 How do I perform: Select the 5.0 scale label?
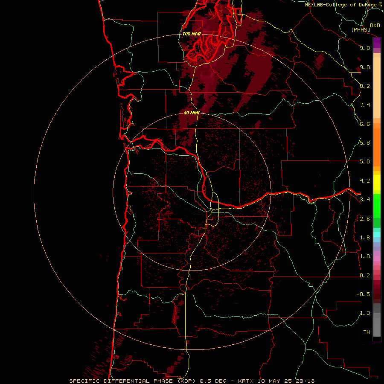[365, 162]
